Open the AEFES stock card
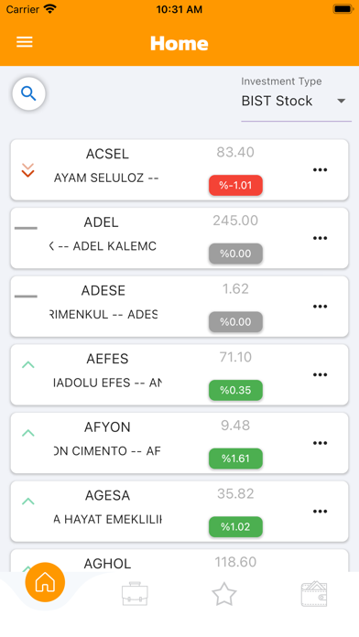The width and height of the screenshot is (359, 637). 179,374
